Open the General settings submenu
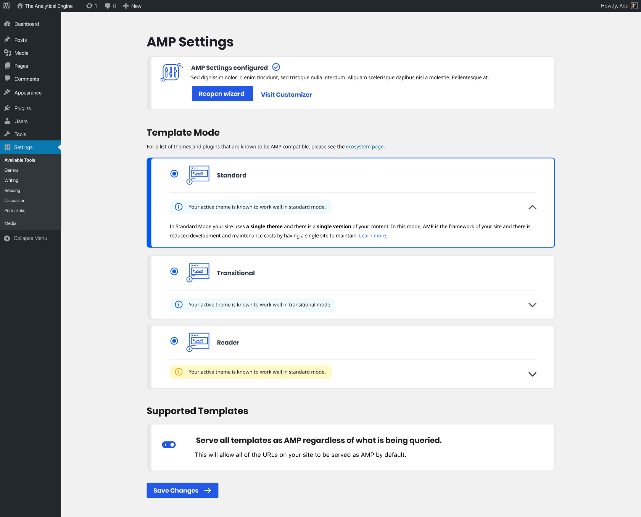 12,170
